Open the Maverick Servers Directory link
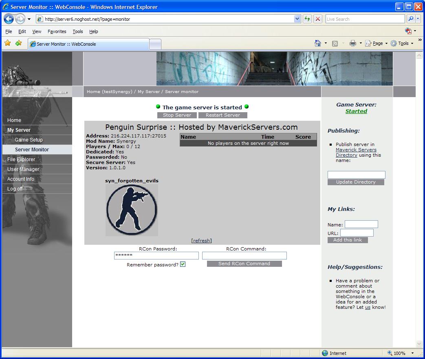425x359 pixels. pos(356,152)
